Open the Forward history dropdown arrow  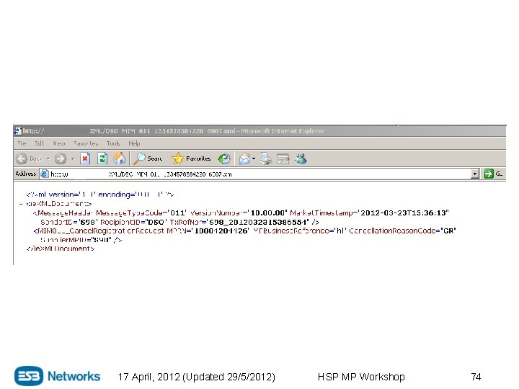point(73,158)
